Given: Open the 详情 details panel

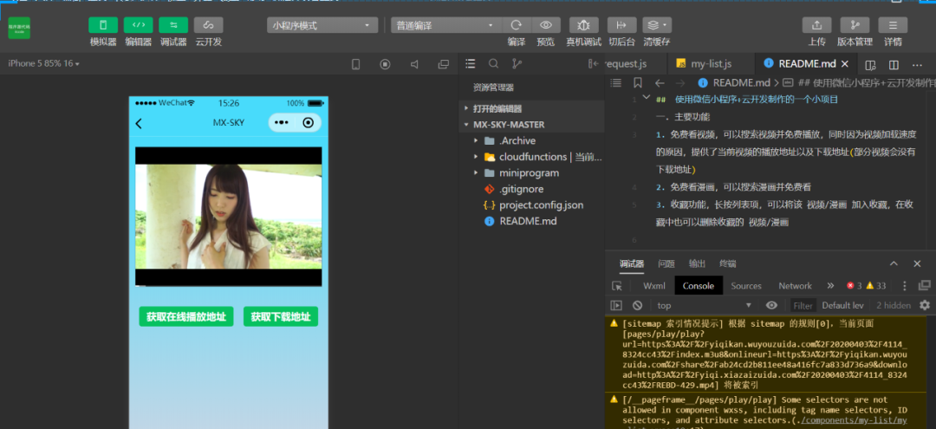Looking at the screenshot, I should pyautogui.click(x=893, y=25).
